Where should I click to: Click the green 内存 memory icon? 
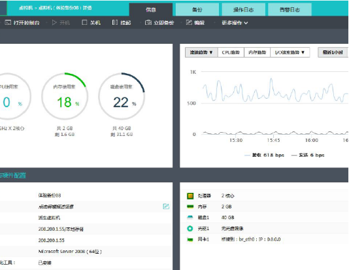coord(190,207)
